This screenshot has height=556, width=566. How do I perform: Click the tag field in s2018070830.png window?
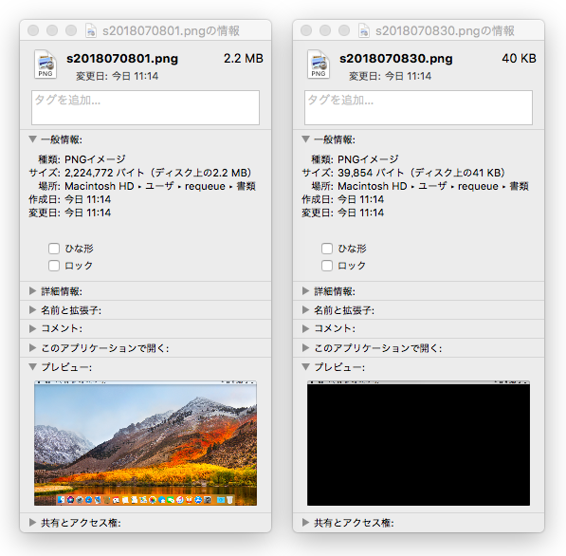pyautogui.click(x=418, y=107)
